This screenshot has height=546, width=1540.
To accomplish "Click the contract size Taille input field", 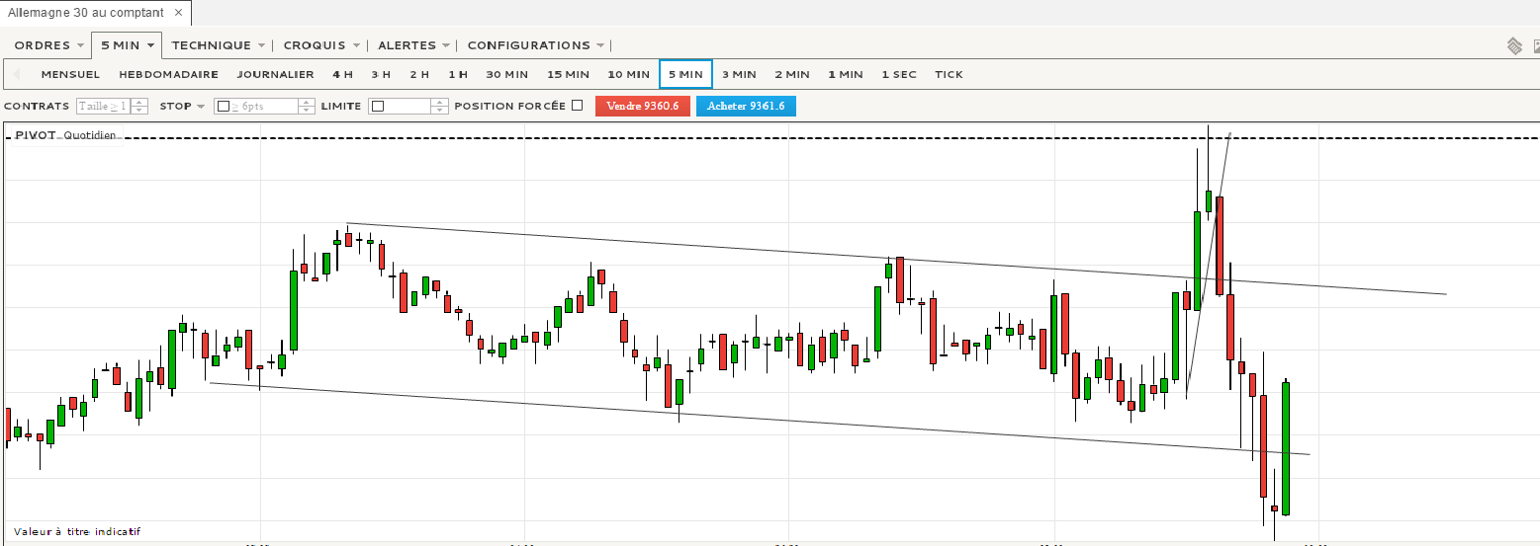I will [x=102, y=106].
